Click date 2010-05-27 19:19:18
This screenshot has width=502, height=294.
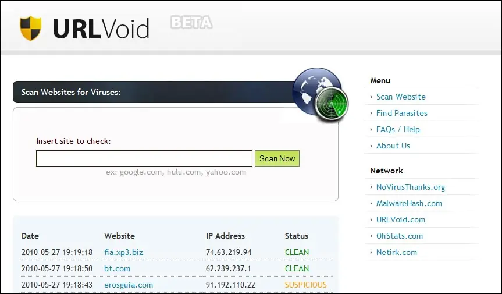click(57, 252)
